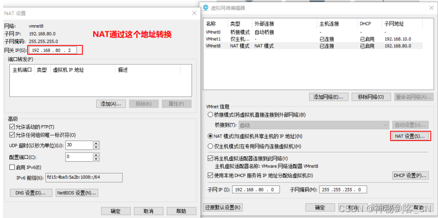Select the VMnet1 row
This screenshot has height=218, width=438.
click(x=314, y=39)
